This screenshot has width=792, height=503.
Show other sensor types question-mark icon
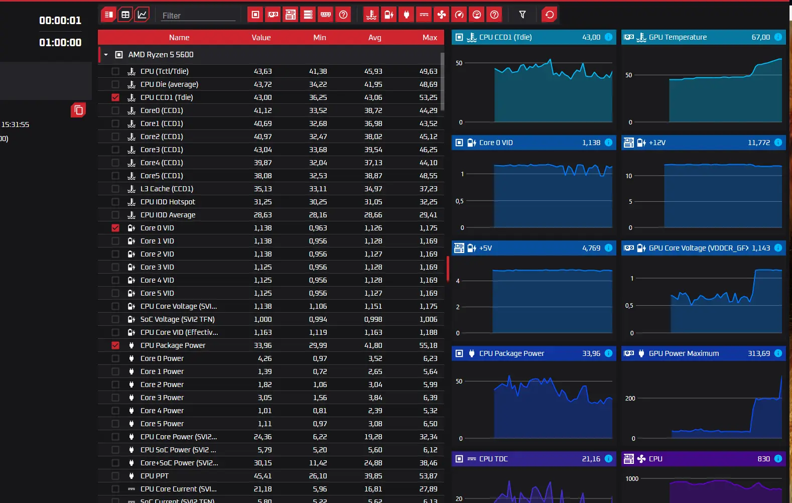[x=494, y=15]
